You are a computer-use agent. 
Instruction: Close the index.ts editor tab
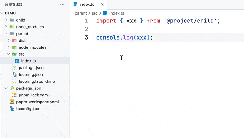tap(102, 4)
